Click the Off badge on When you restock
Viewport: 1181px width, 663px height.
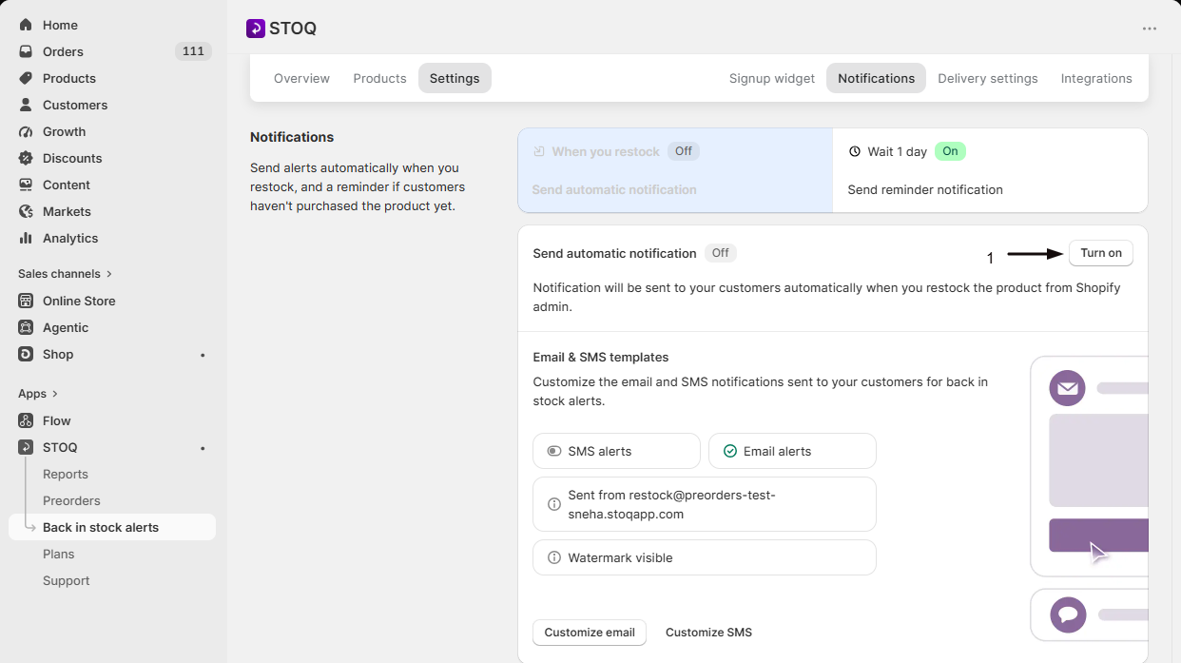tap(683, 151)
